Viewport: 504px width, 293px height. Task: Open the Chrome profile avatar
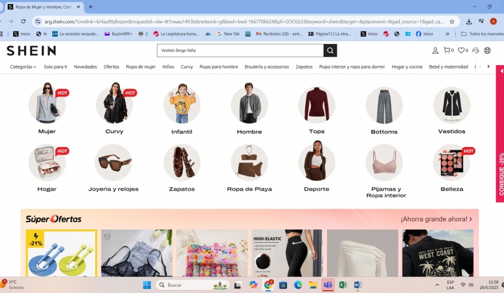point(493,21)
